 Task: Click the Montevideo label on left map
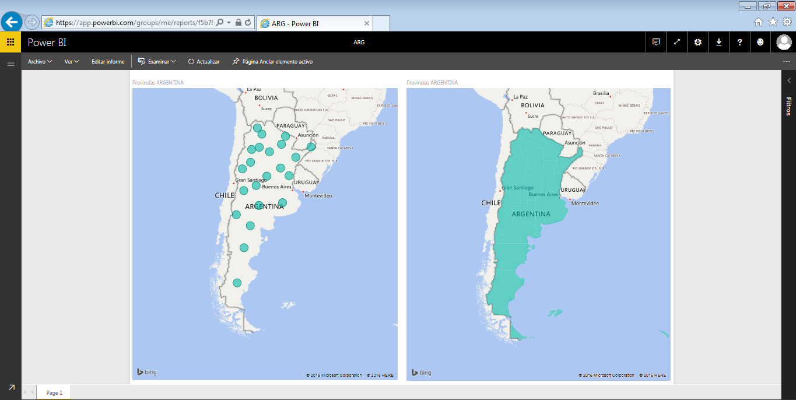pyautogui.click(x=318, y=195)
